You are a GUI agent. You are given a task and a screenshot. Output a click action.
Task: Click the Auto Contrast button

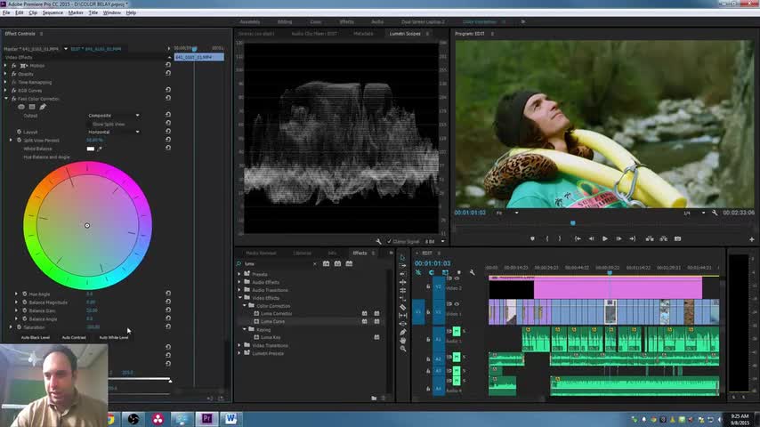74,337
